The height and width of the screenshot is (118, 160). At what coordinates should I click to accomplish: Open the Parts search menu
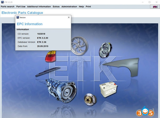[x=7, y=7]
